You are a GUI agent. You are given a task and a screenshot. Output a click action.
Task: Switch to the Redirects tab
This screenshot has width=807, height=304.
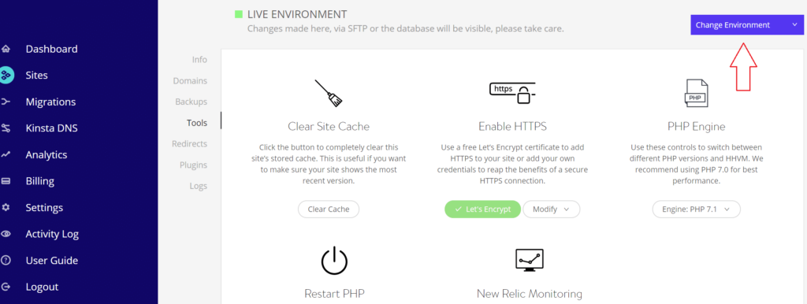[x=189, y=144]
